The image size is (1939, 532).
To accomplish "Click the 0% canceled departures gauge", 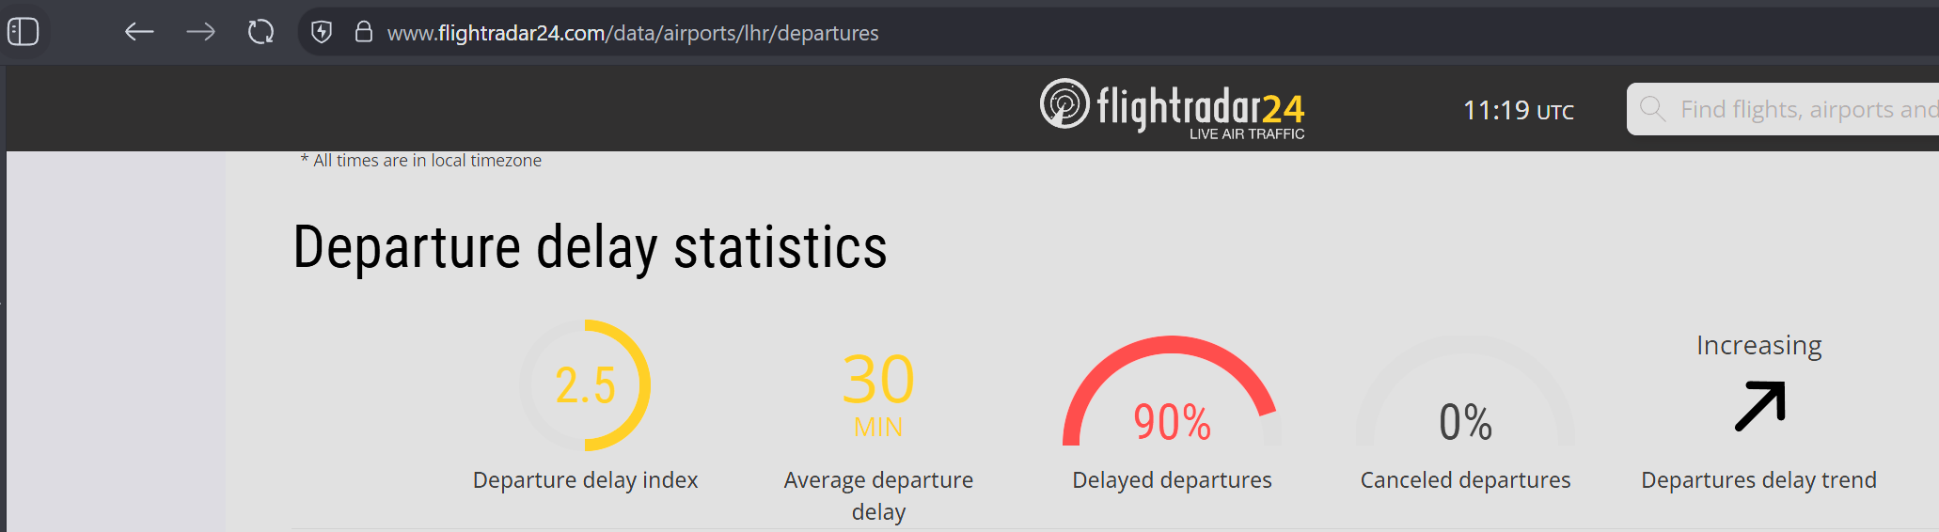I will [x=1465, y=391].
